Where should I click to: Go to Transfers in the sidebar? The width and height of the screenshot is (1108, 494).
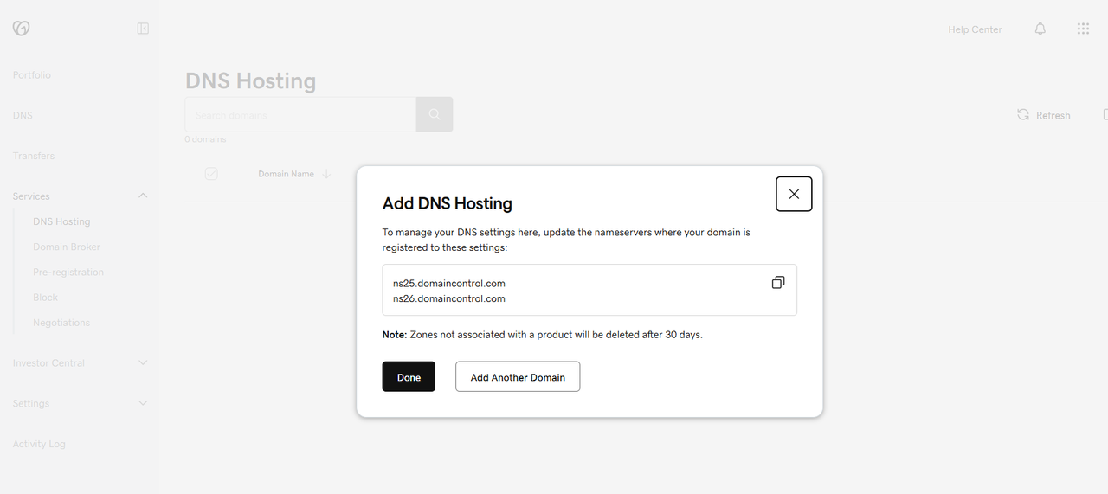[34, 156]
